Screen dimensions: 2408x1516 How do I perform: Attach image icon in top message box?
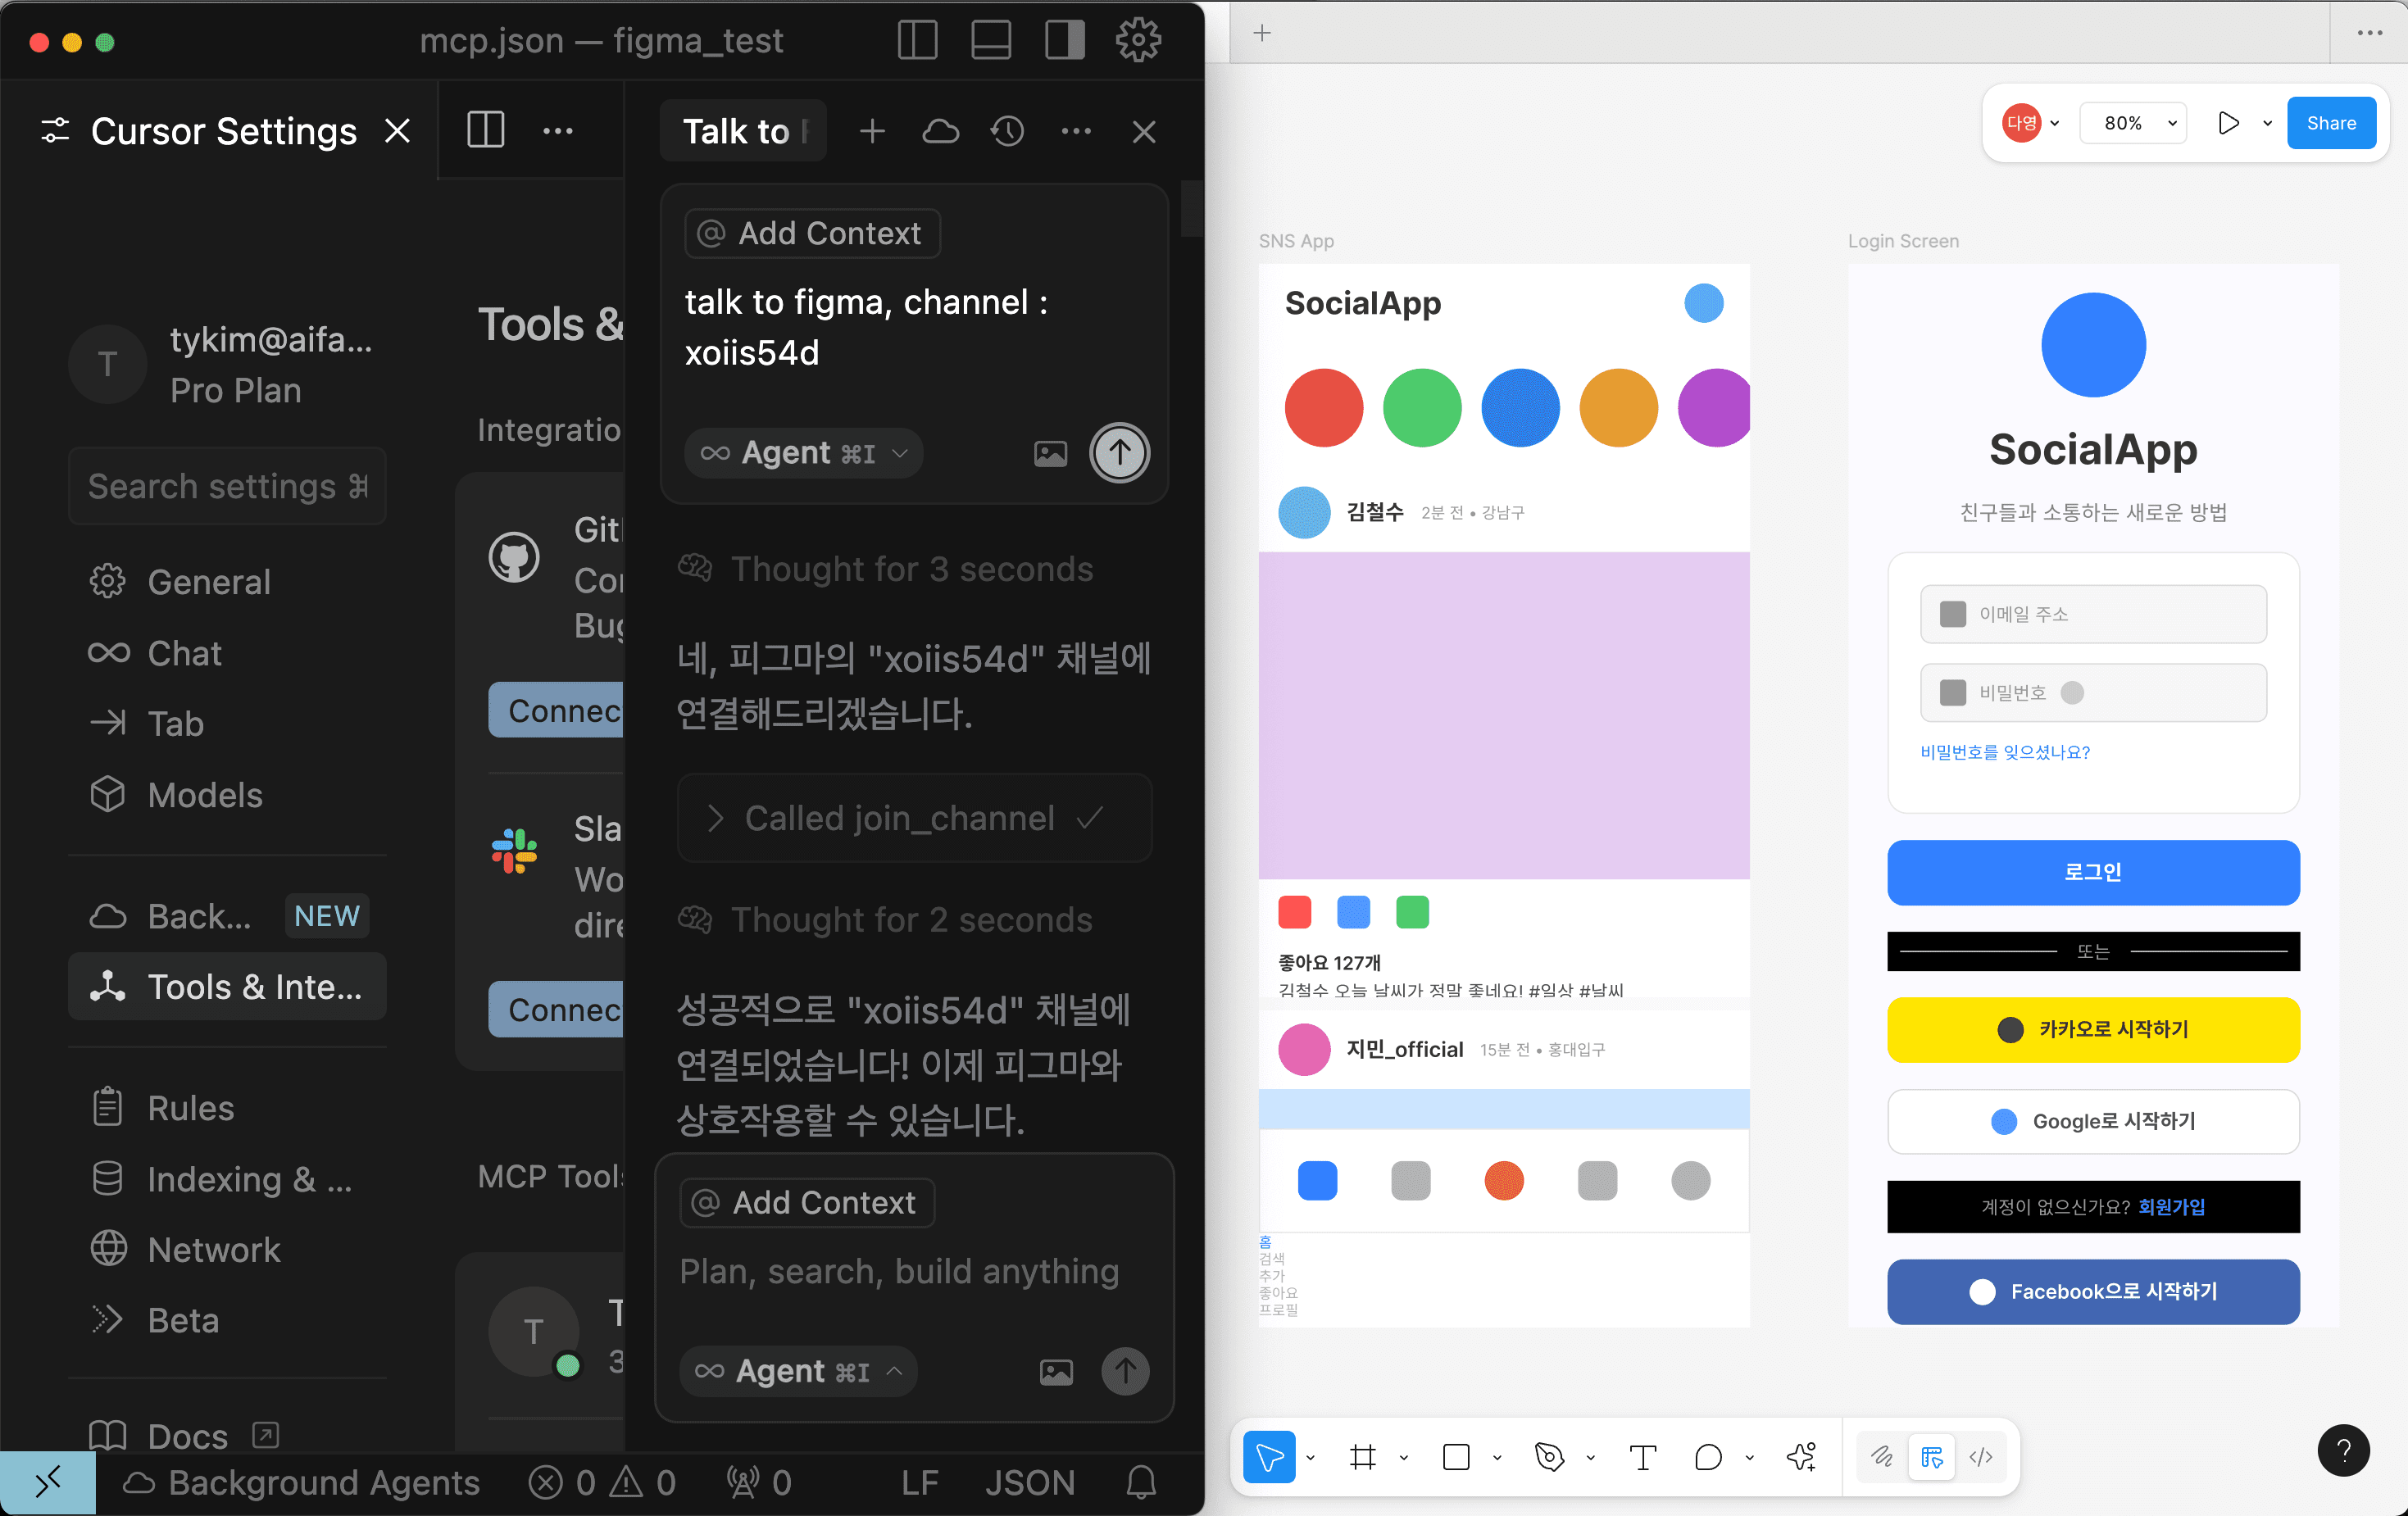pos(1050,454)
